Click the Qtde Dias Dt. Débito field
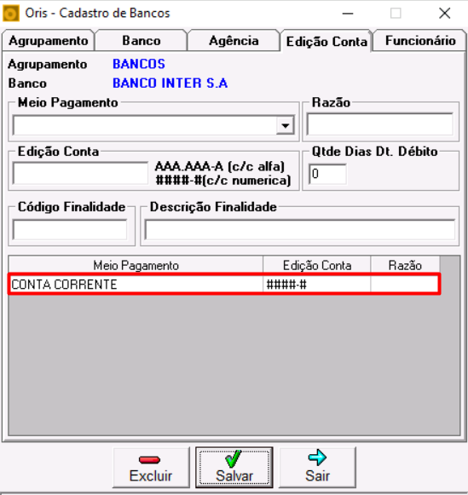 (328, 174)
